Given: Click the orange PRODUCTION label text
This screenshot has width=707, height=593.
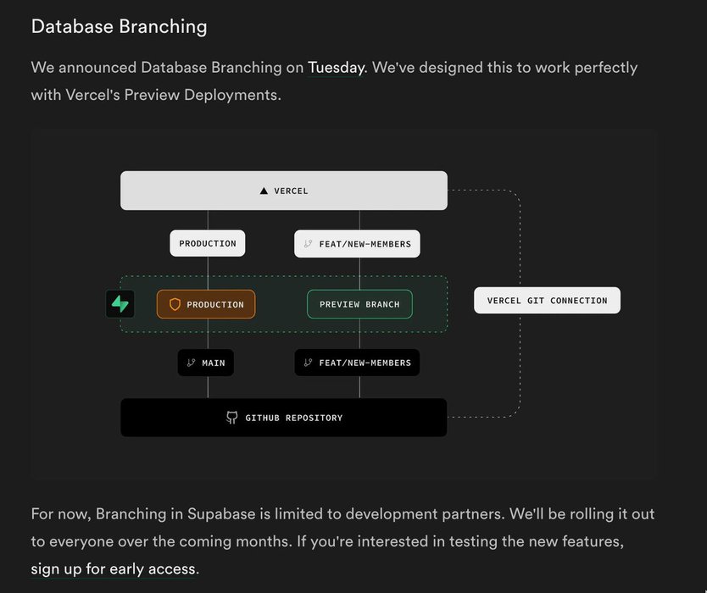Looking at the screenshot, I should (215, 305).
